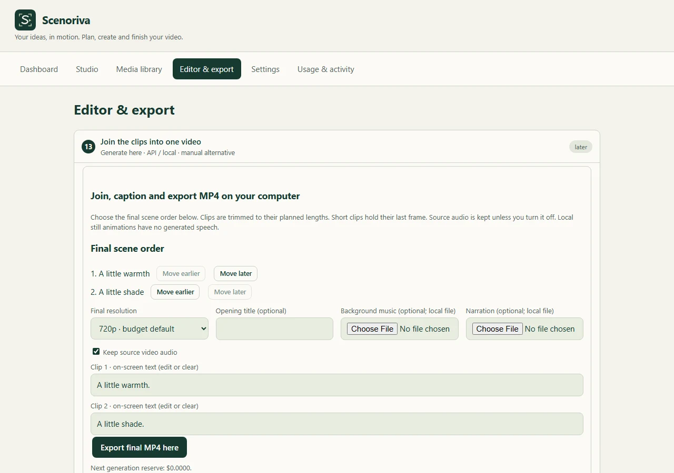
Task: Click the 'Final scene order' heading
Action: click(127, 249)
